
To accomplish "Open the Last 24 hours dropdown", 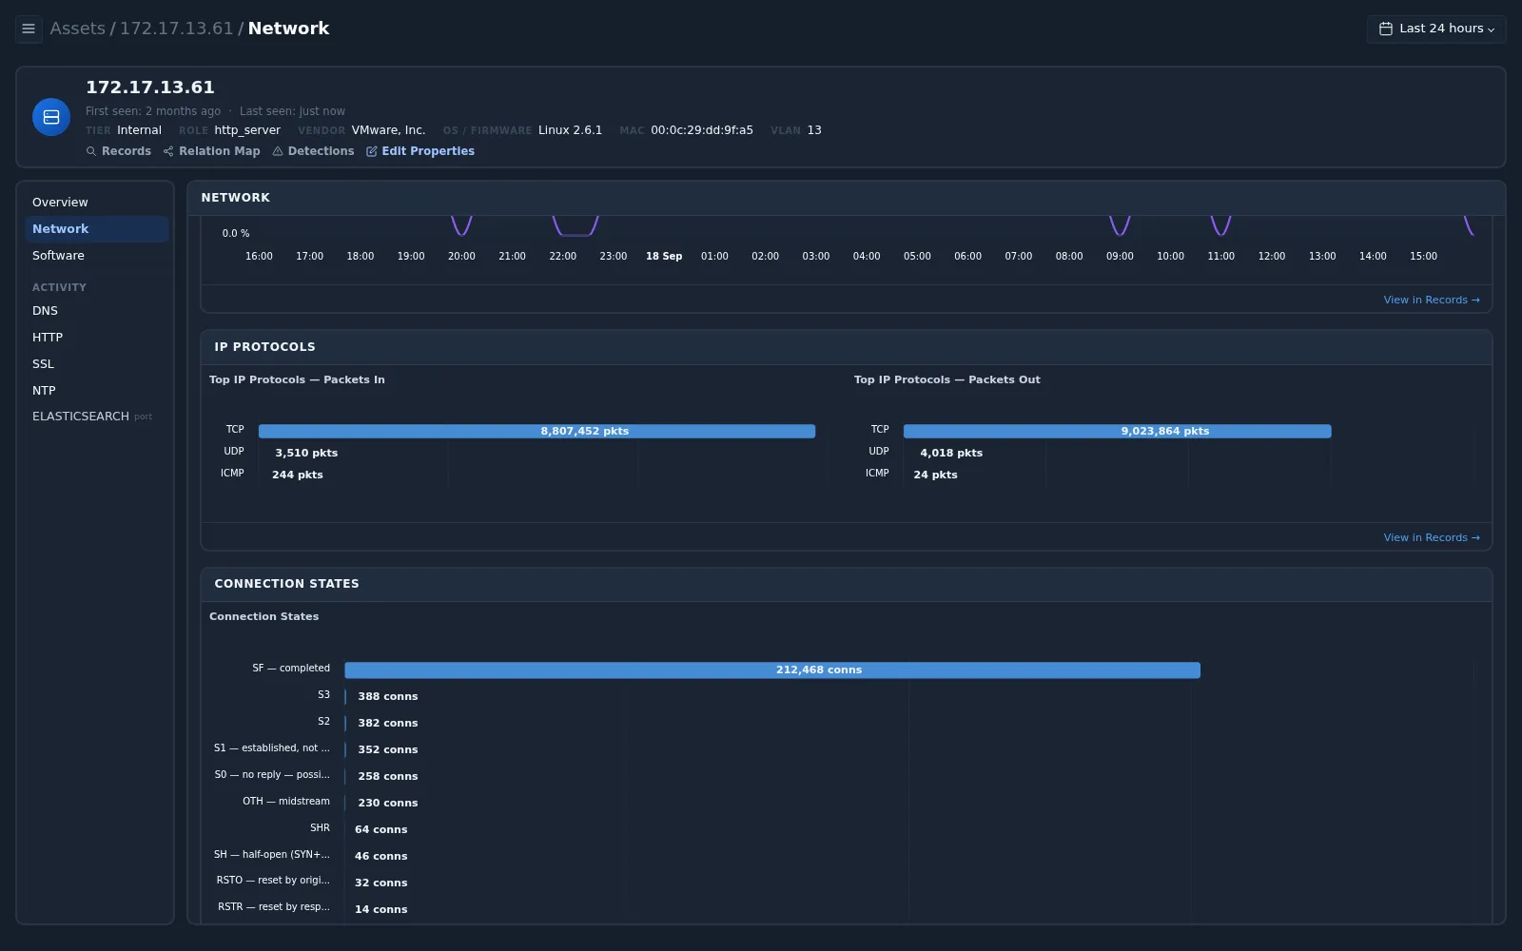I will [1436, 29].
